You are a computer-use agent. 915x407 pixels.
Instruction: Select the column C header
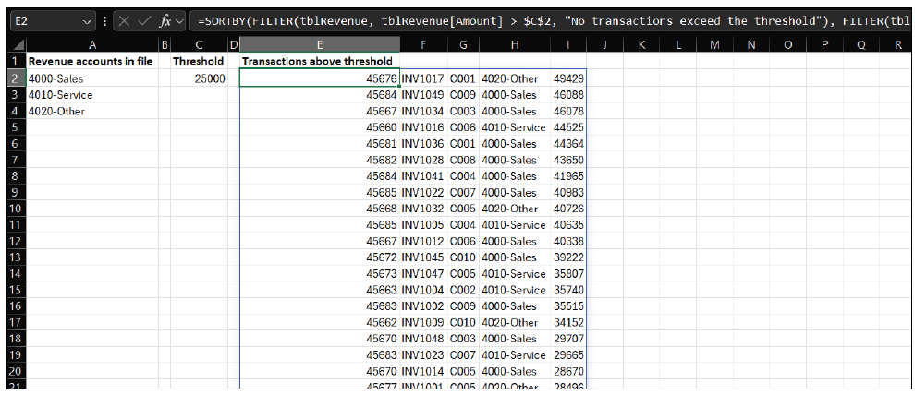coord(199,44)
